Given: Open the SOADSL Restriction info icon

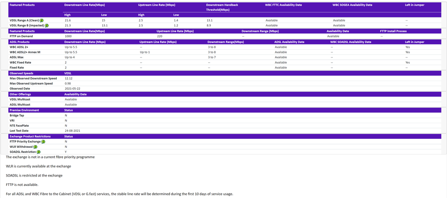Looking at the screenshot, I should pyautogui.click(x=39, y=152).
